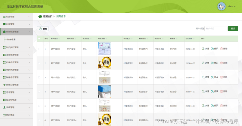Open the admin user dropdown
The width and height of the screenshot is (242, 126).
(231, 7)
